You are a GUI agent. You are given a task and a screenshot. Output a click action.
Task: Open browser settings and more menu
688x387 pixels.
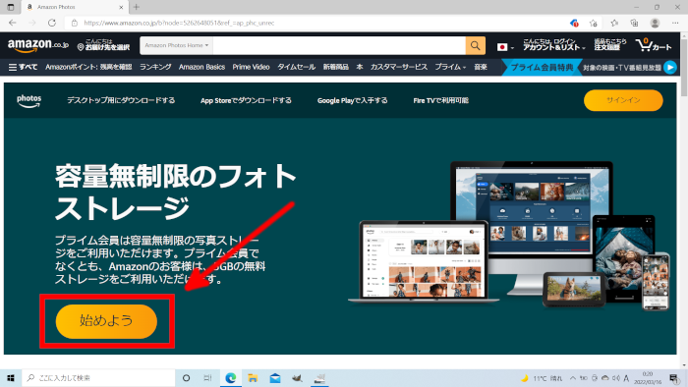pos(675,23)
